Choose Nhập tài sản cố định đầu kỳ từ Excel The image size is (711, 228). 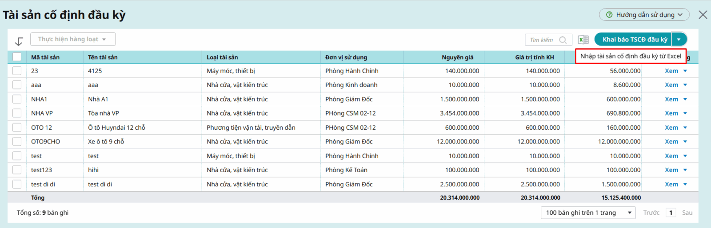pyautogui.click(x=631, y=56)
